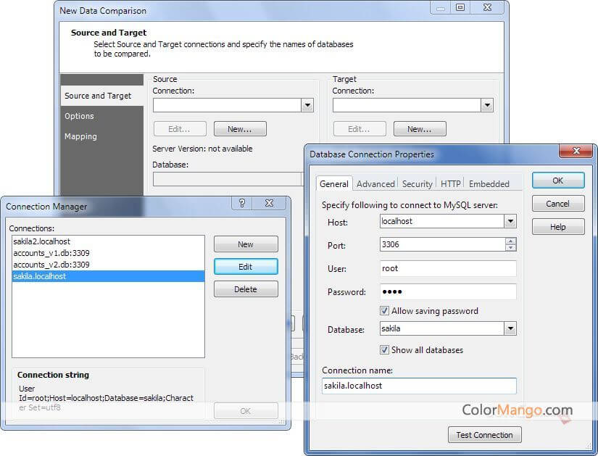The width and height of the screenshot is (598, 456).
Task: Delete the sakila.localhost connection
Action: pos(245,289)
